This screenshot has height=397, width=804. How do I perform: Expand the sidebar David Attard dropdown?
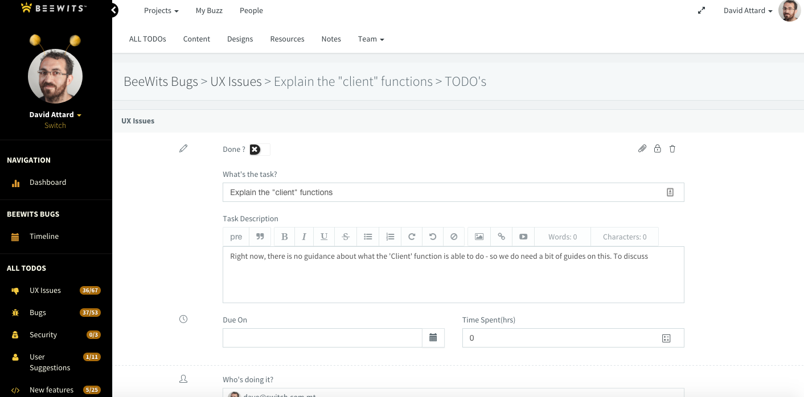click(55, 114)
